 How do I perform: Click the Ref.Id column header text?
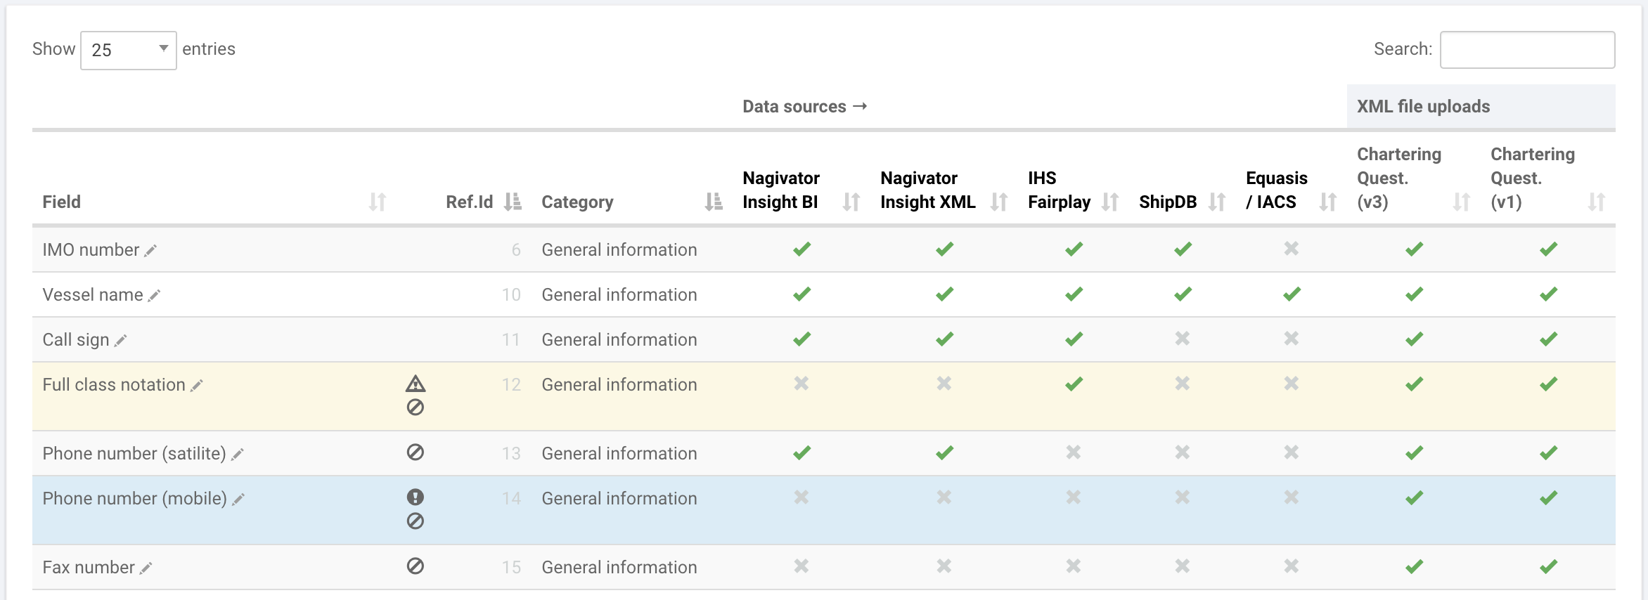(470, 202)
